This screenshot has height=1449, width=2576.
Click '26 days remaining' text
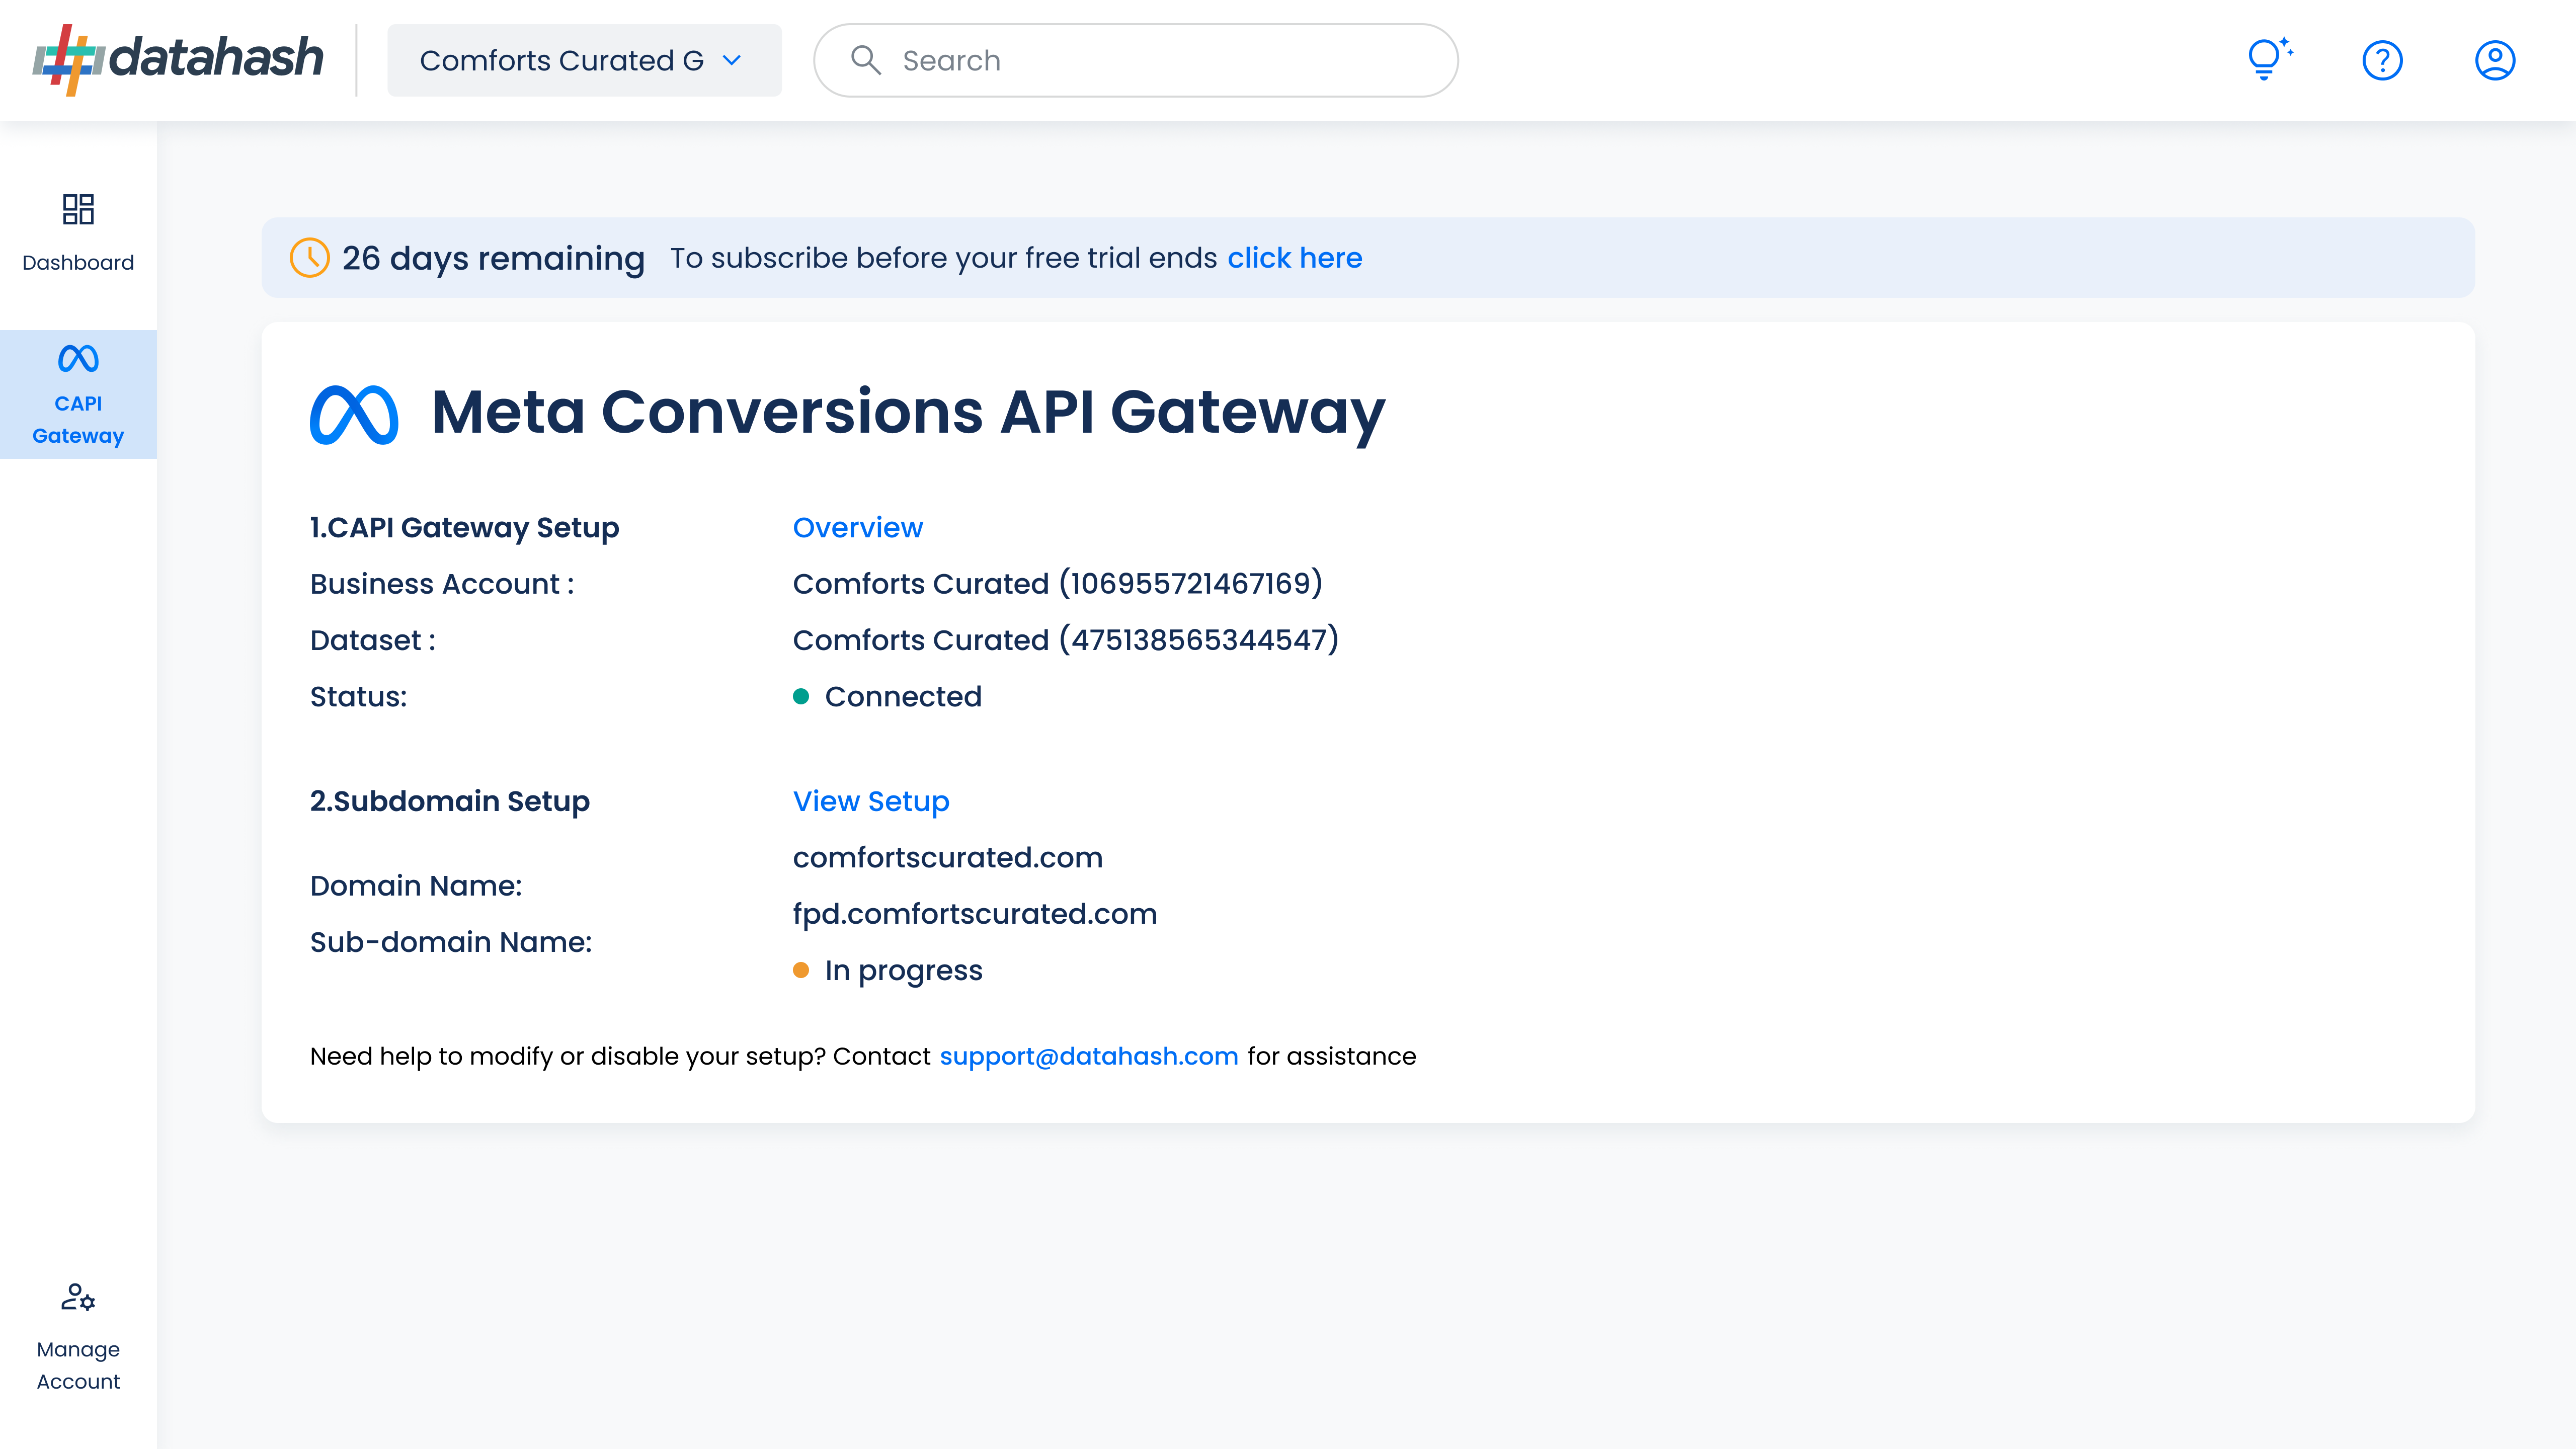click(493, 258)
